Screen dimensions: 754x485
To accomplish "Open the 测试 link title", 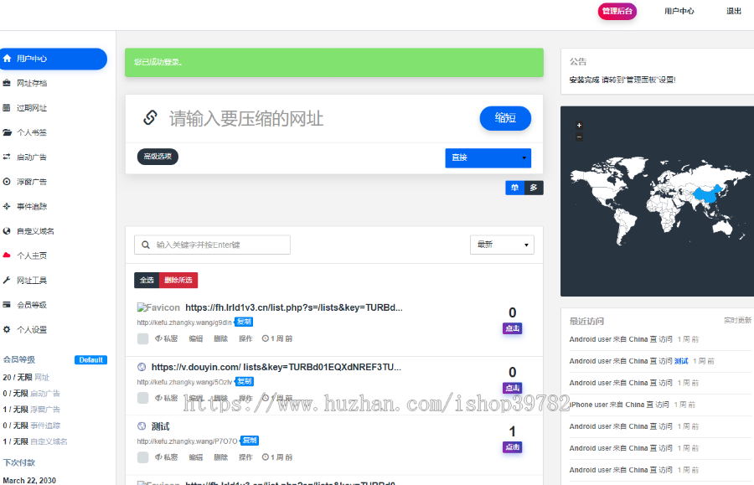I will (x=160, y=426).
